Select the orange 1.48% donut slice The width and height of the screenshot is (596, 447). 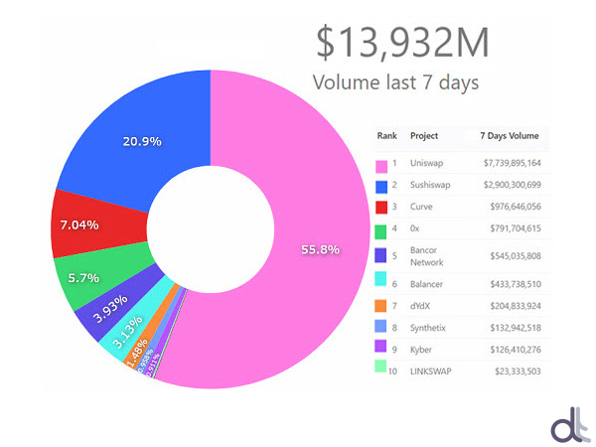(152, 327)
